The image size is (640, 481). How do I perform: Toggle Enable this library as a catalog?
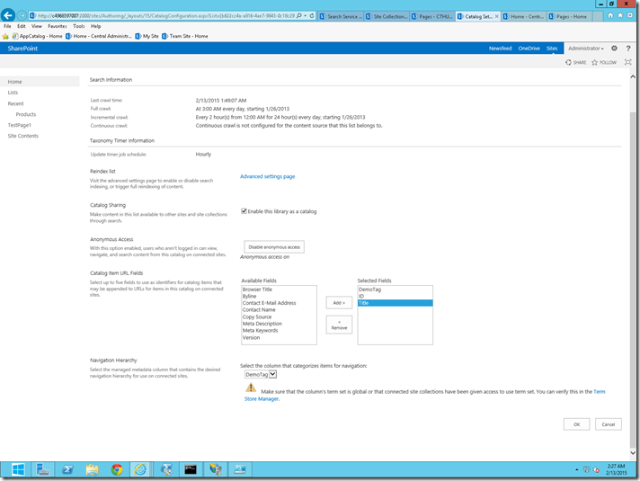point(244,211)
